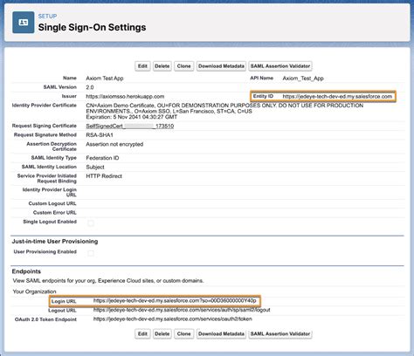Viewport: 414px width, 356px height.
Task: Open the SelfSignedCert request signing certificate link
Action: 130,126
